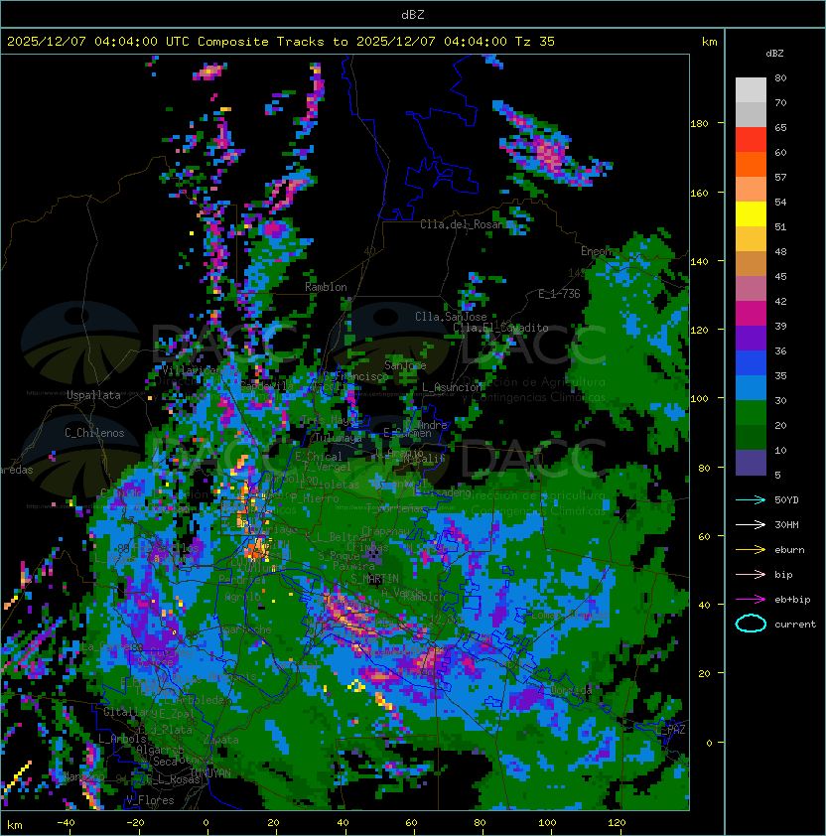Click the Palmira map label
Image resolution: width=826 pixels, height=836 pixels.
(x=353, y=566)
